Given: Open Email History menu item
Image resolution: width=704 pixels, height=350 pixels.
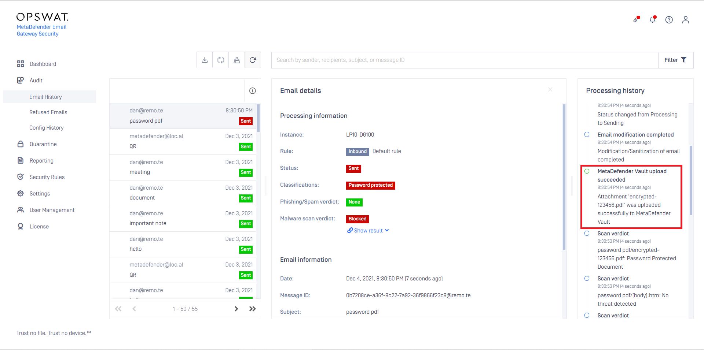Looking at the screenshot, I should tap(45, 97).
